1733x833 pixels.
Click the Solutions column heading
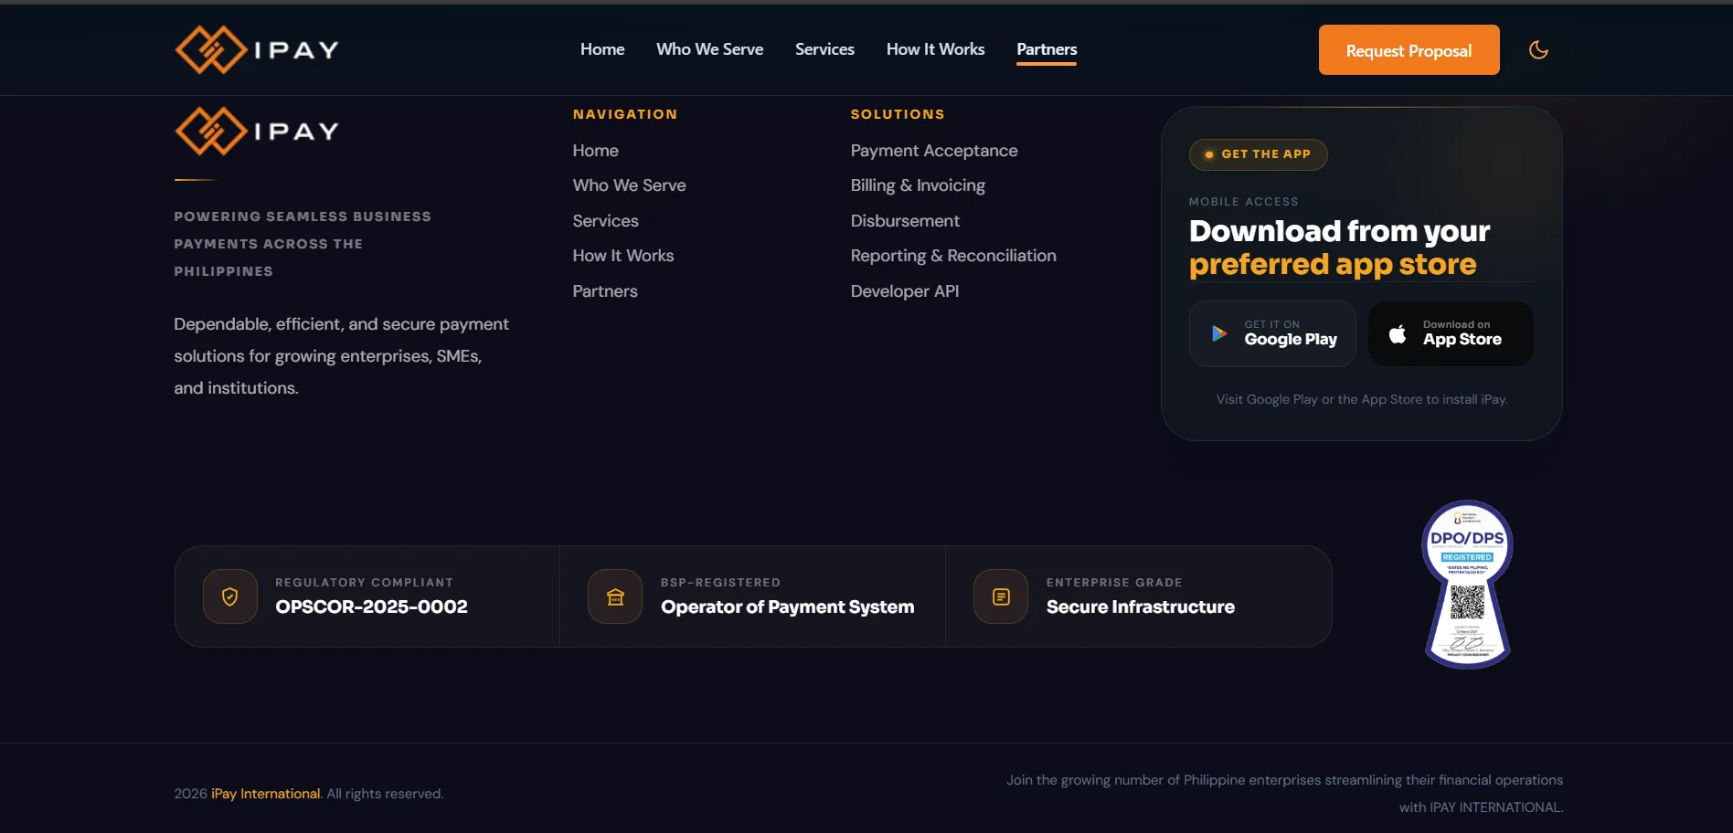[x=898, y=114]
